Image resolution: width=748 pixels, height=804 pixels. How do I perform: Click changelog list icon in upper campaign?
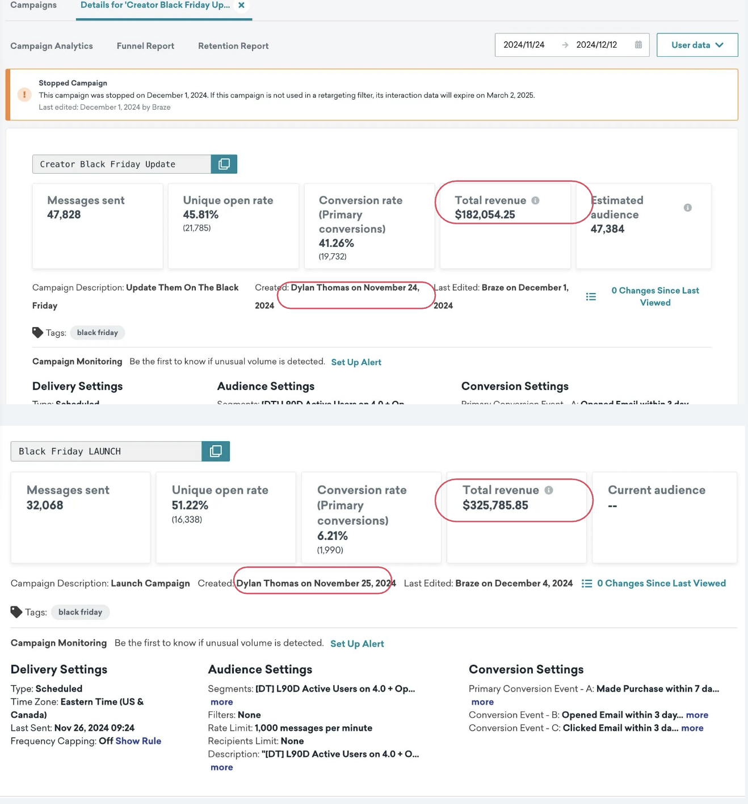click(x=591, y=296)
